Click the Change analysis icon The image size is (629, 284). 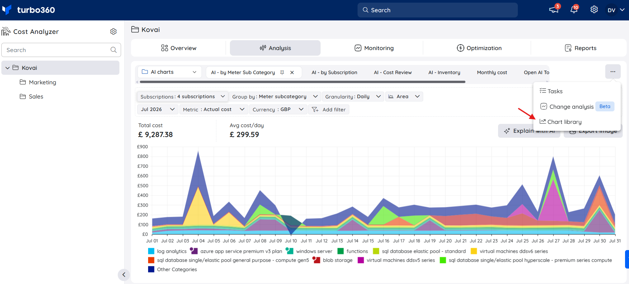pos(544,106)
